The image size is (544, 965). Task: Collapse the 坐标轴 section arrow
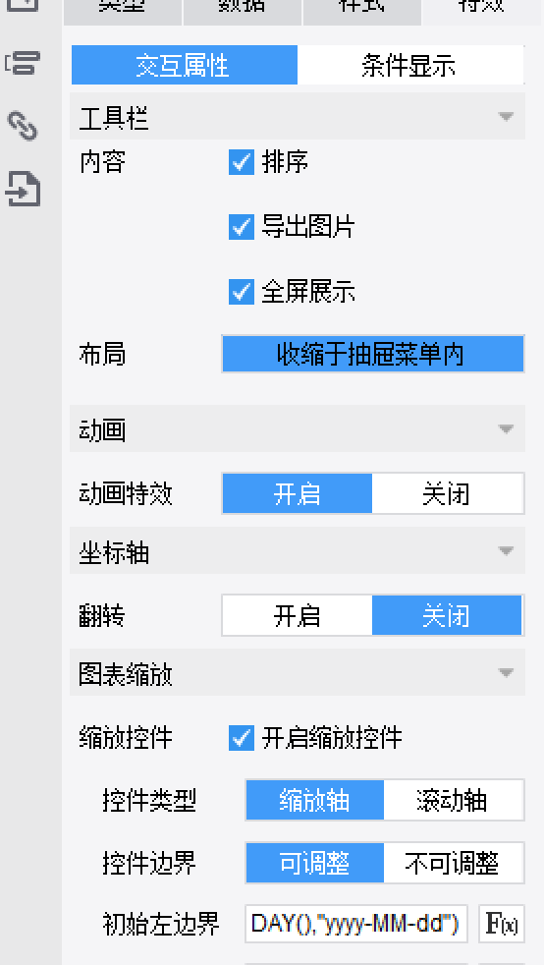click(x=506, y=551)
